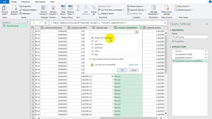This screenshot has width=212, height=119.
Task: Expand the formula bar with its chevron
Action: pos(165,23)
